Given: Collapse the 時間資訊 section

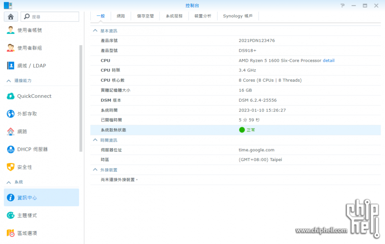Looking at the screenshot, I should coord(95,140).
